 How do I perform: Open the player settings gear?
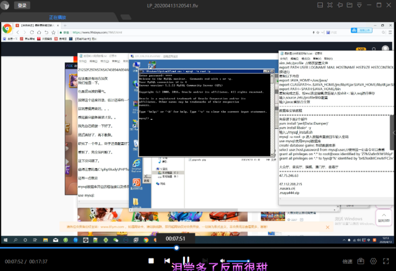click(373, 261)
